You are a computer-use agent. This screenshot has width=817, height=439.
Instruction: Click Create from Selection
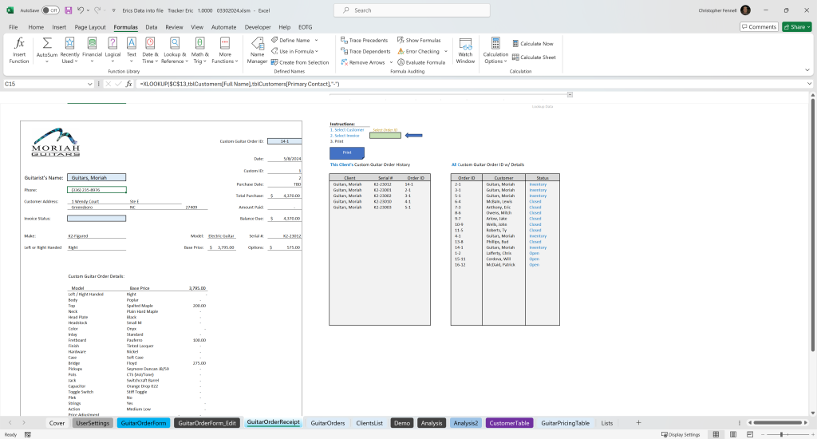pos(300,62)
